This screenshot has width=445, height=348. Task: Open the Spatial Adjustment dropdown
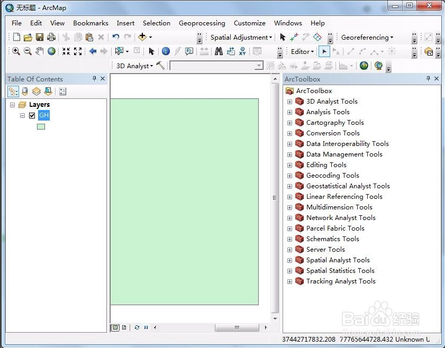tap(241, 37)
